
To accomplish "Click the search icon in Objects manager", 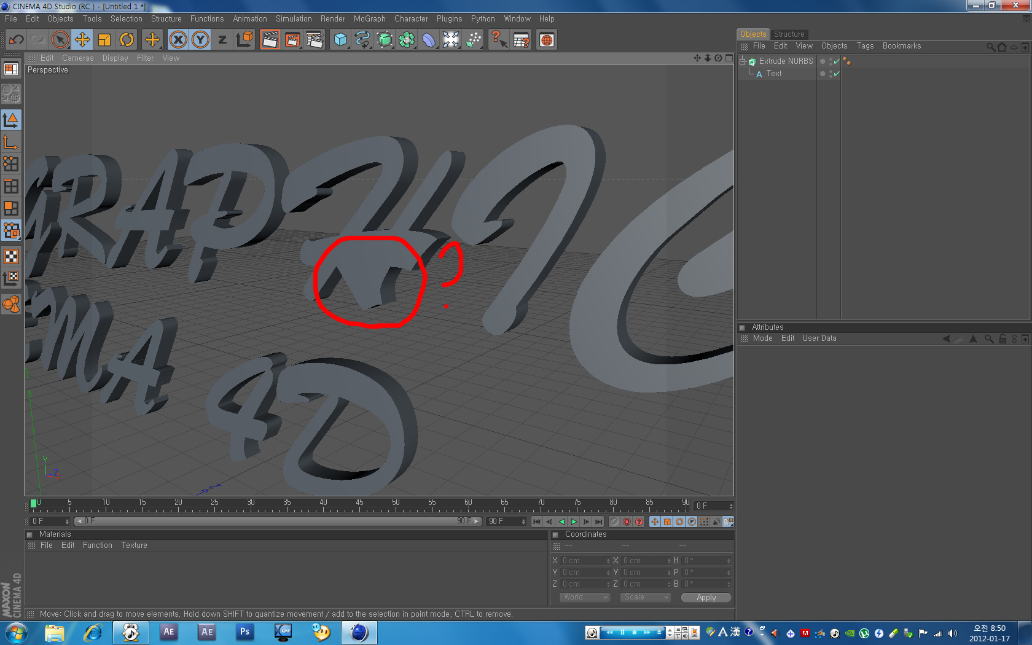I will 990,47.
